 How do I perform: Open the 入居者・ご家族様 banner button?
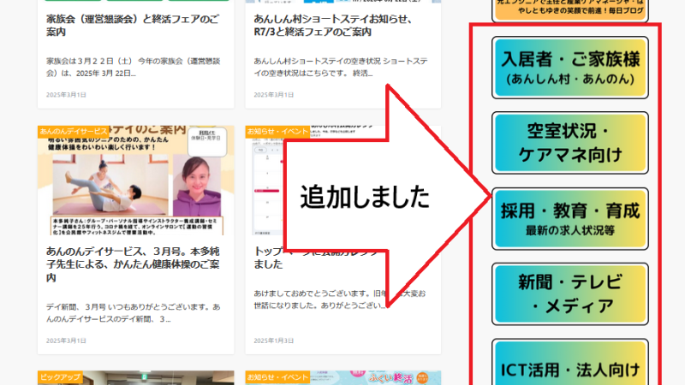570,68
